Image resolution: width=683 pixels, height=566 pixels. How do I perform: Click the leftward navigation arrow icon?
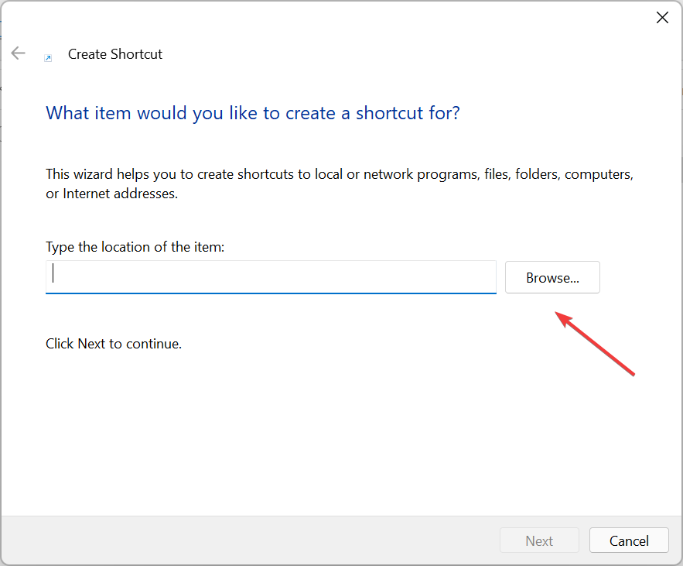(x=18, y=53)
